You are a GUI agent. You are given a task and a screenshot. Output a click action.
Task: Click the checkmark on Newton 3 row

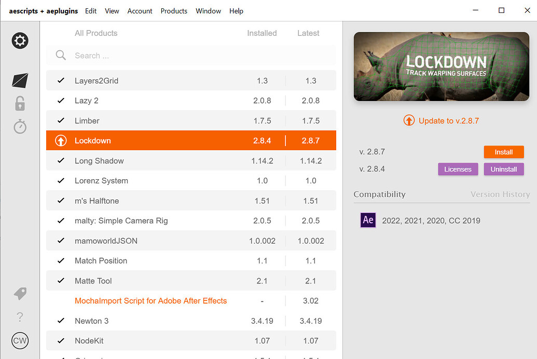[x=61, y=320]
